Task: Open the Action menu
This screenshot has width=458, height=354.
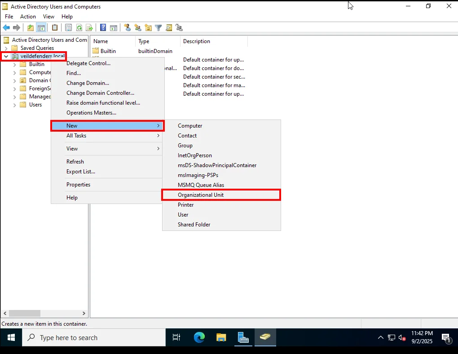Action: (28, 17)
